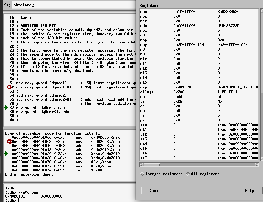Select the r14 register row
The width and height of the screenshot is (263, 202).
(199, 77)
